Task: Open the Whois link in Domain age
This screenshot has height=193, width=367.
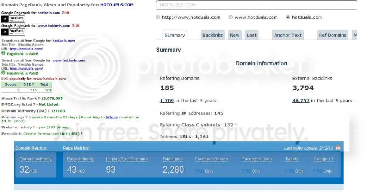Action: (111, 117)
